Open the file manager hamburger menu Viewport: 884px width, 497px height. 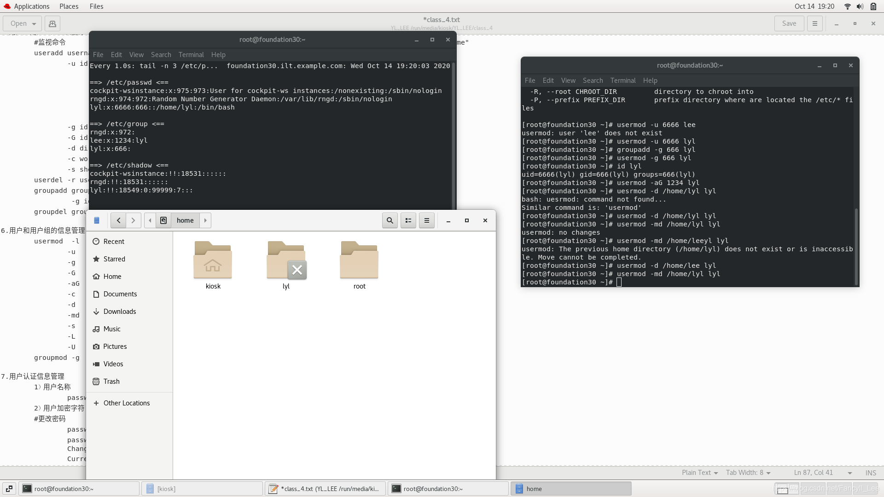tap(426, 220)
